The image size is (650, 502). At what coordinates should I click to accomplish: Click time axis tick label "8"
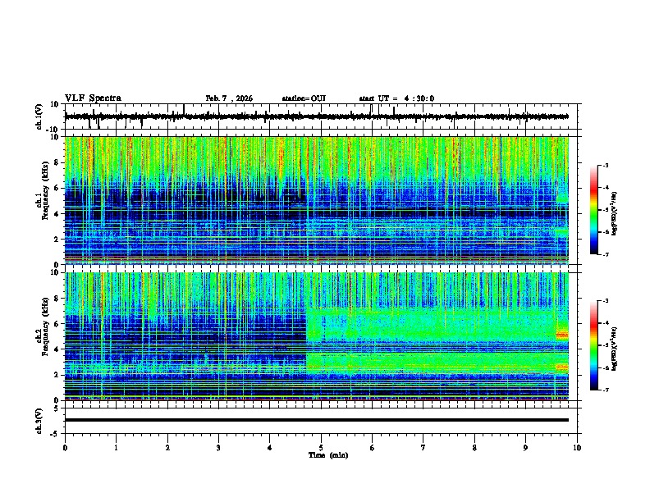pyautogui.click(x=474, y=448)
